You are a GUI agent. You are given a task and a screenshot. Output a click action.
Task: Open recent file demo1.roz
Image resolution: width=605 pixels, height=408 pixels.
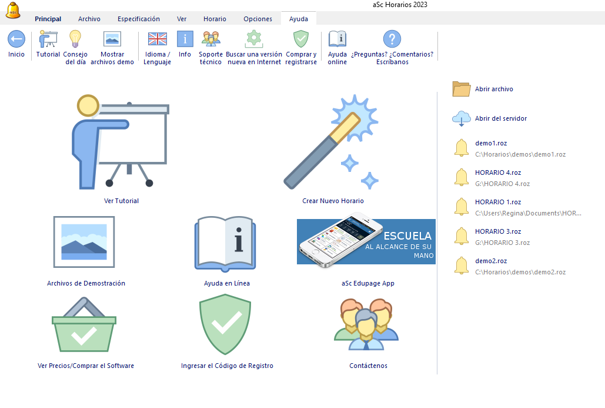pyautogui.click(x=491, y=143)
